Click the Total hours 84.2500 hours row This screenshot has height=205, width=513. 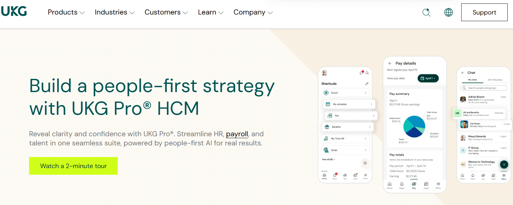(x=407, y=171)
